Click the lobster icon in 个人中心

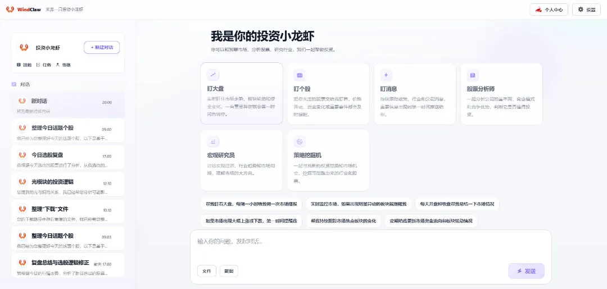(538, 10)
